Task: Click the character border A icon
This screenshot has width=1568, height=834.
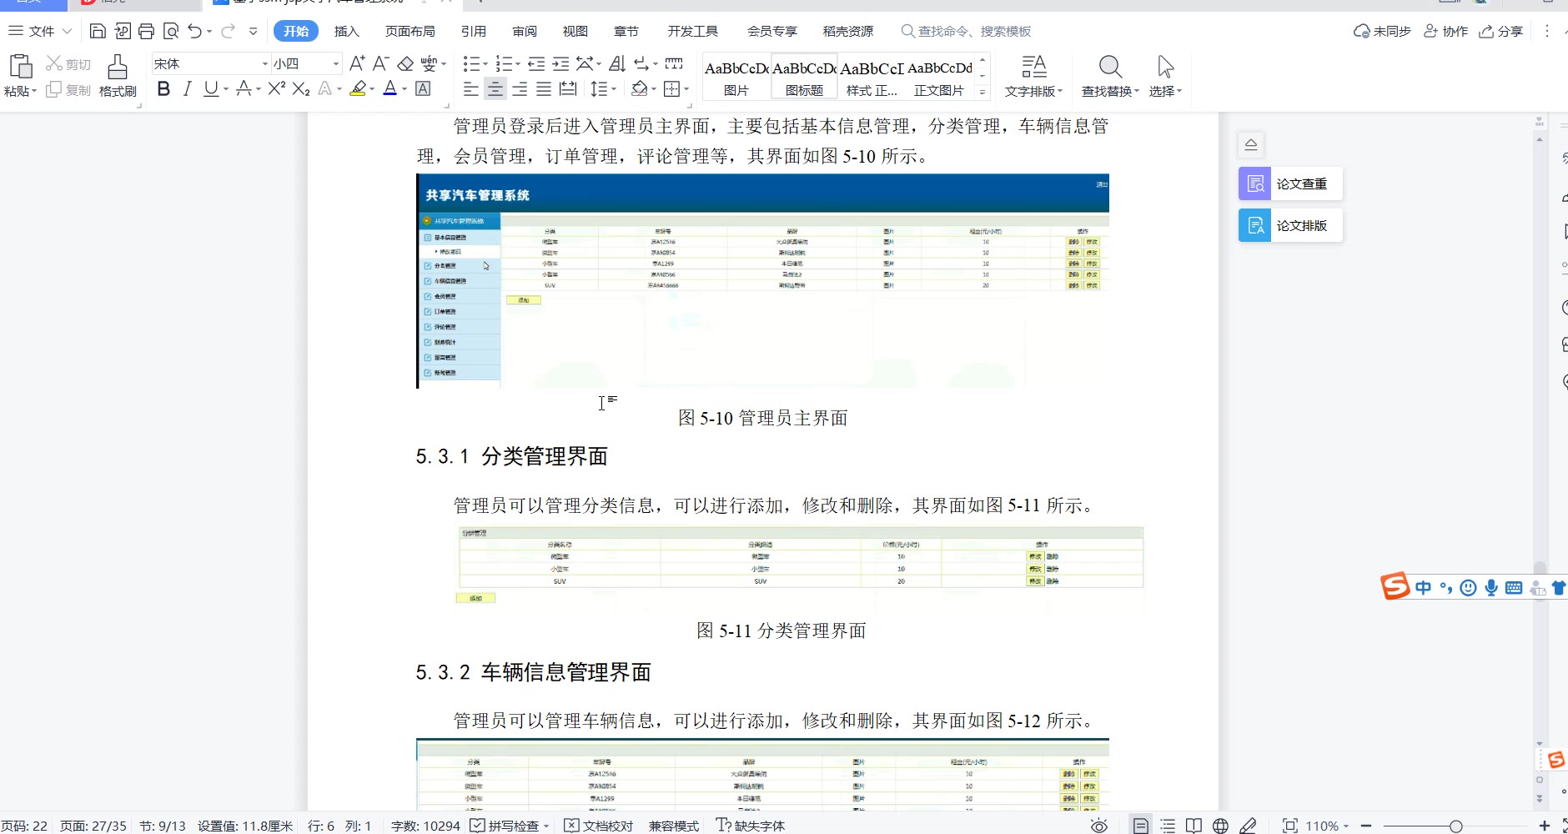Action: (423, 88)
